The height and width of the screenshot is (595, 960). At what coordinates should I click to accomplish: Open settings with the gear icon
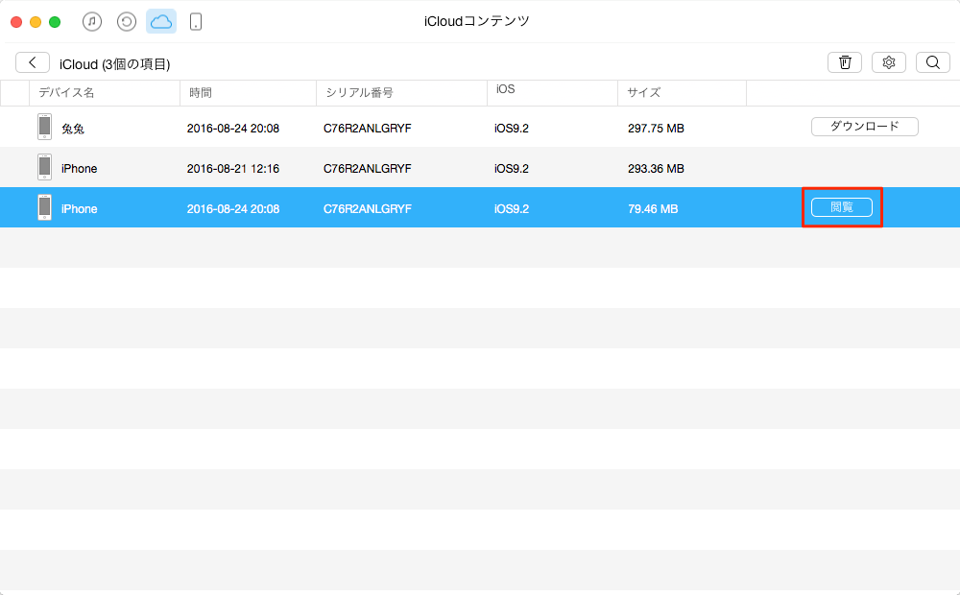coord(889,62)
